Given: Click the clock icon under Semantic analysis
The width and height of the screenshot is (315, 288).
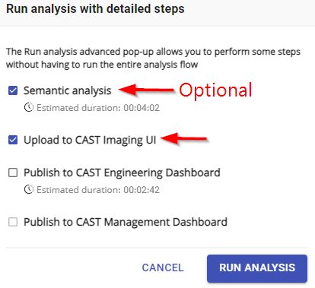Looking at the screenshot, I should click(x=29, y=107).
